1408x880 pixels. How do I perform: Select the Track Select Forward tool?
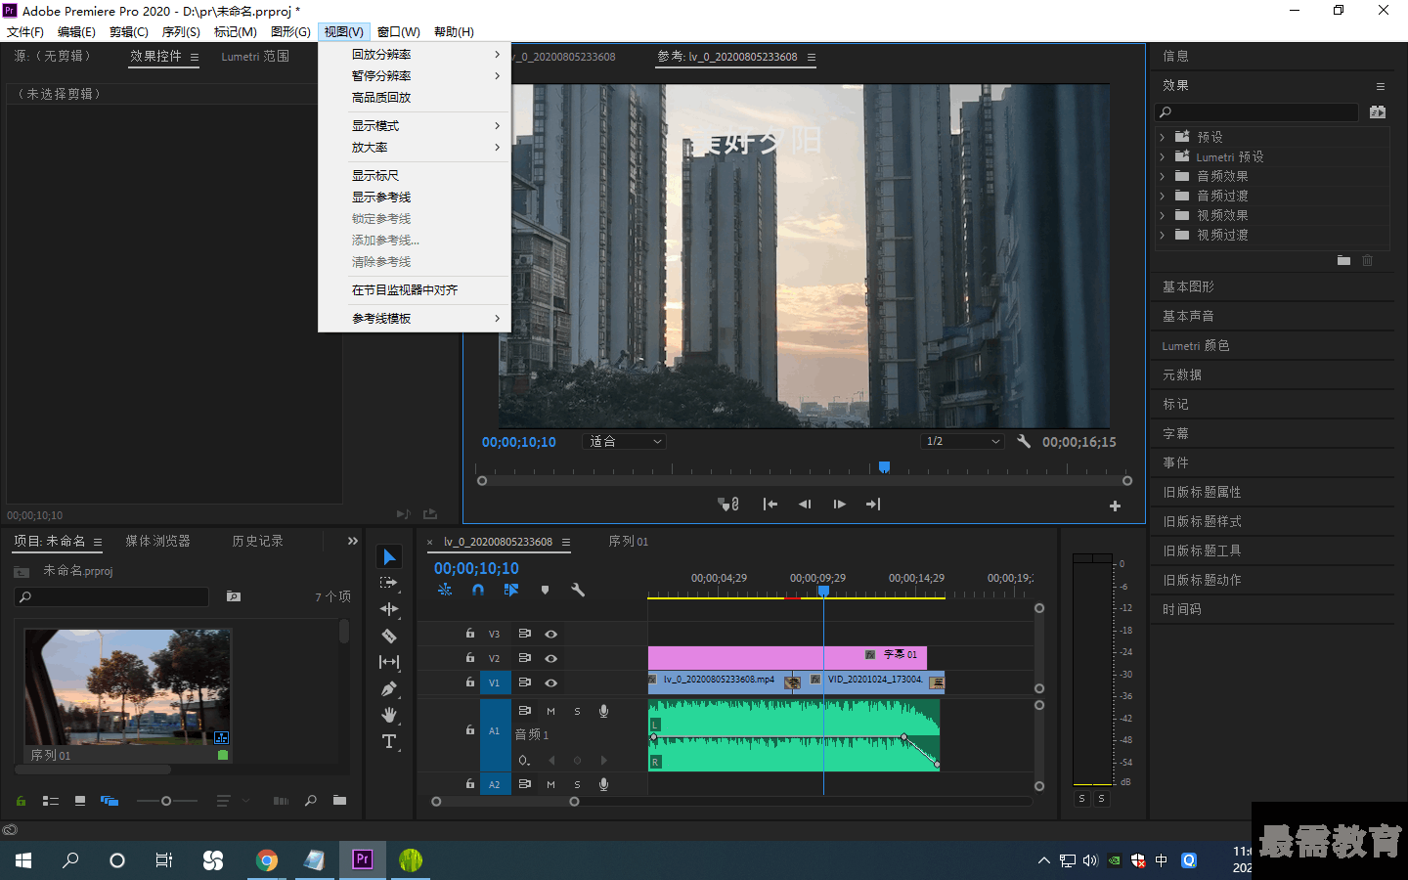click(389, 583)
